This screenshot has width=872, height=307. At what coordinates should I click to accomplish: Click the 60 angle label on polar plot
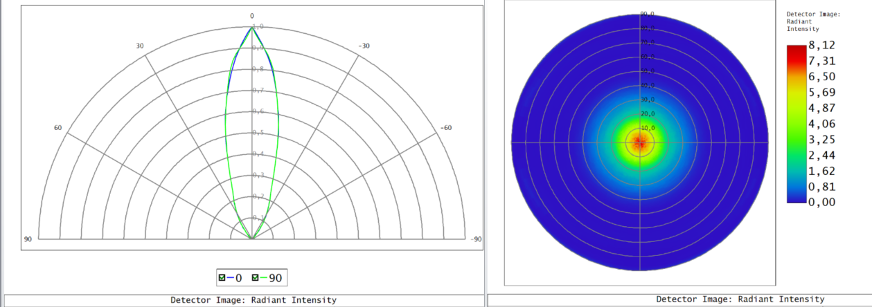pyautogui.click(x=58, y=128)
